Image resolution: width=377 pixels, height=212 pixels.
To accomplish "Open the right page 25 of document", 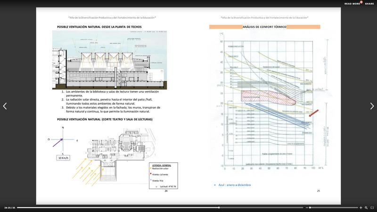I will pyautogui.click(x=265, y=106).
